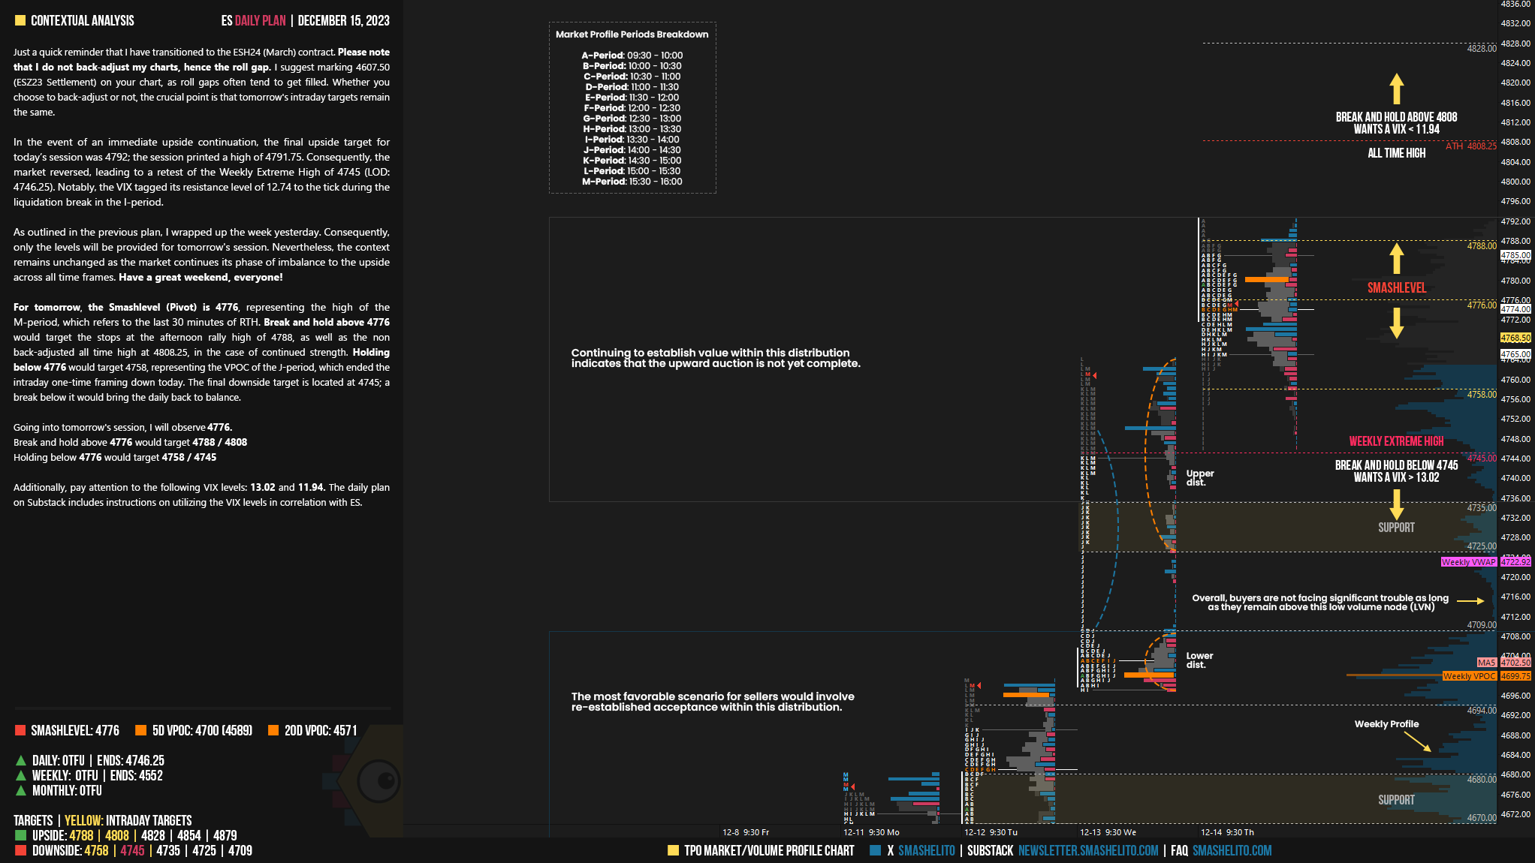Click upside target 4879
This screenshot has width=1535, height=863.
pyautogui.click(x=225, y=835)
